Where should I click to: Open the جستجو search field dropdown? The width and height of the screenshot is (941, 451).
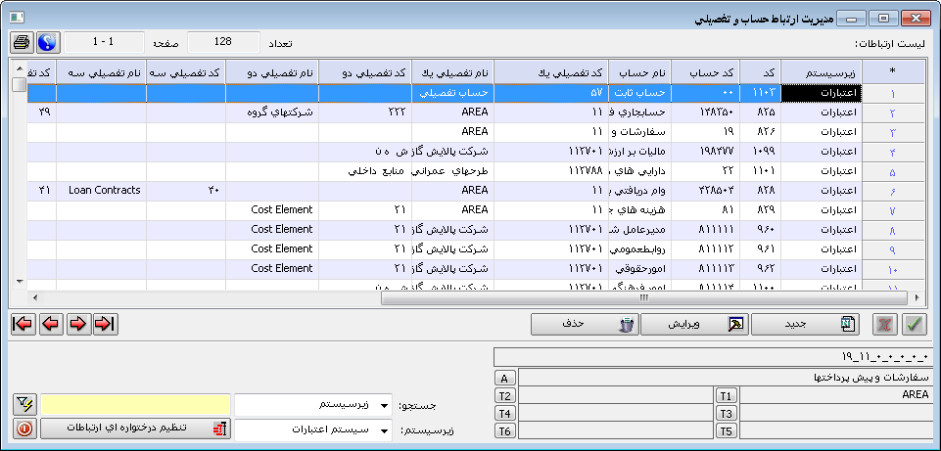(x=382, y=405)
